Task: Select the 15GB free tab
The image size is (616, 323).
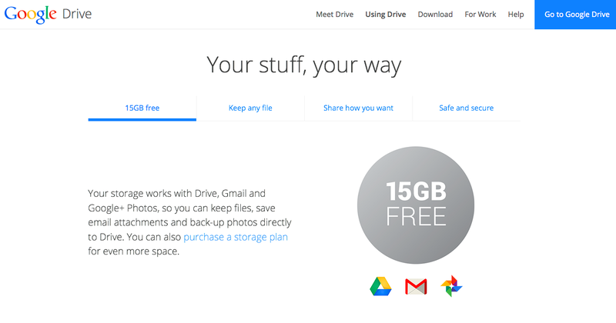Action: tap(142, 108)
